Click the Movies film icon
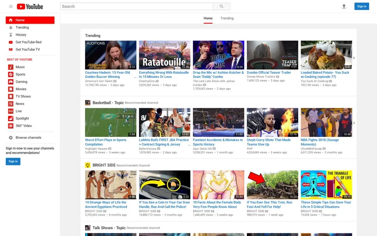This screenshot has height=236, width=377. tap(11, 89)
